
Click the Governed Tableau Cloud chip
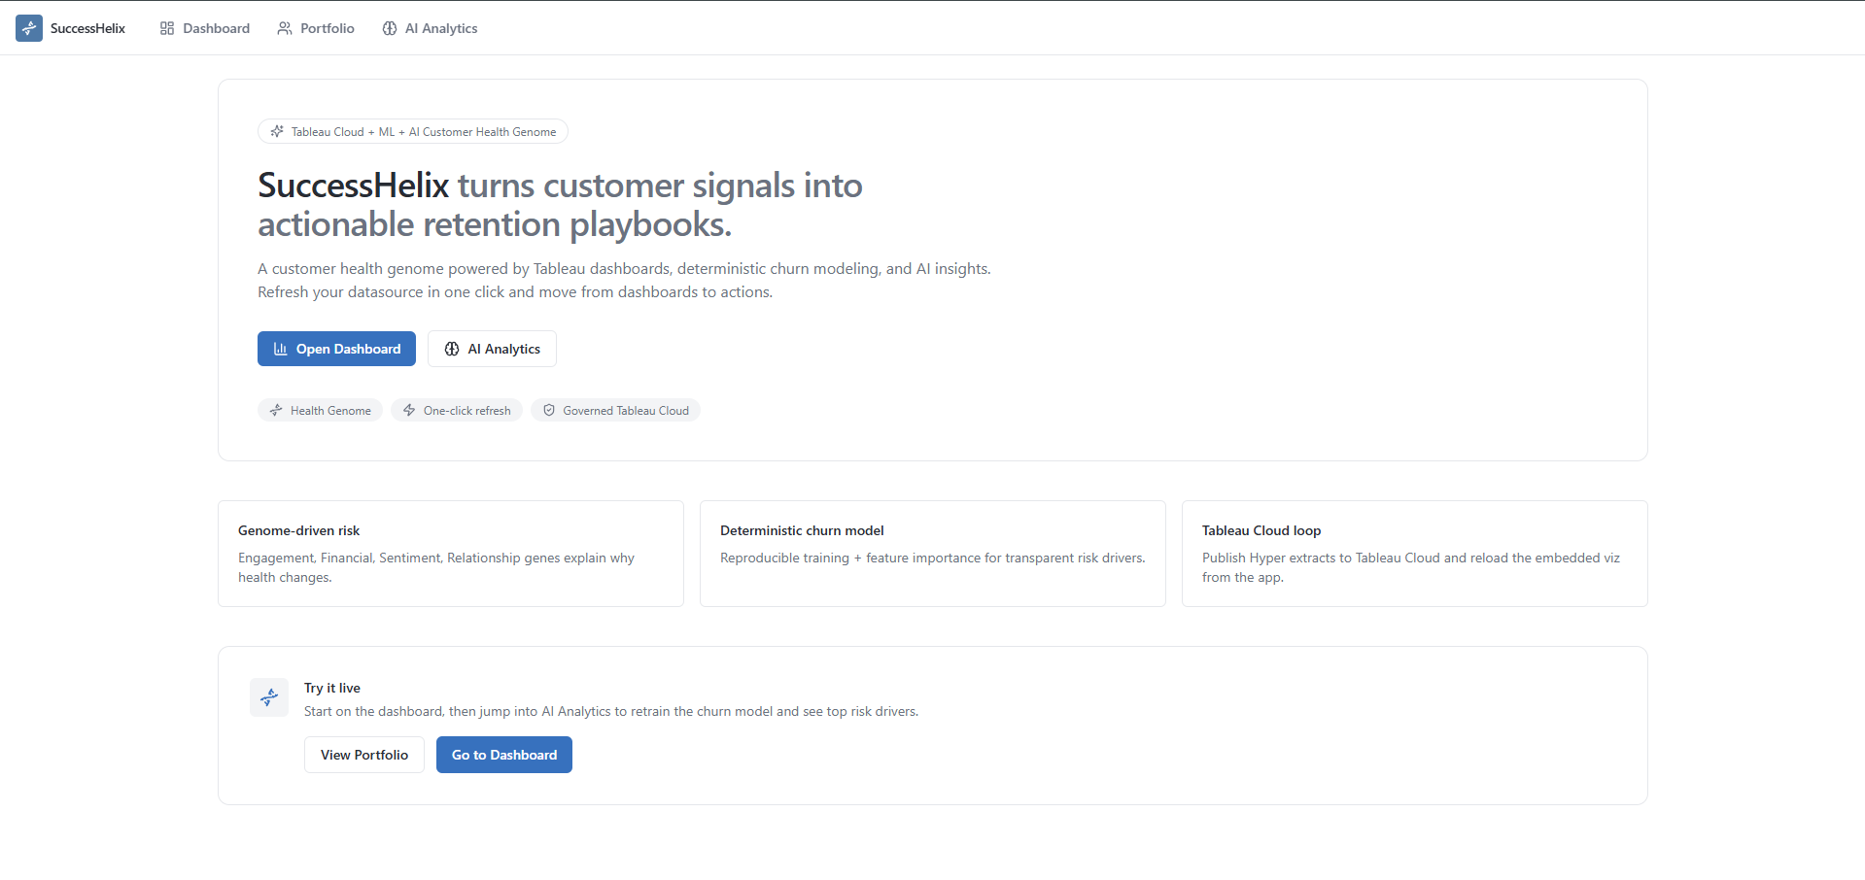point(615,410)
